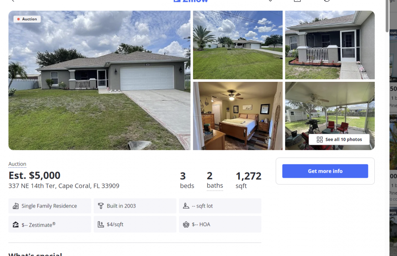397x256 pixels.
Task: Open the See all 10 photos gallery
Action: 339,140
